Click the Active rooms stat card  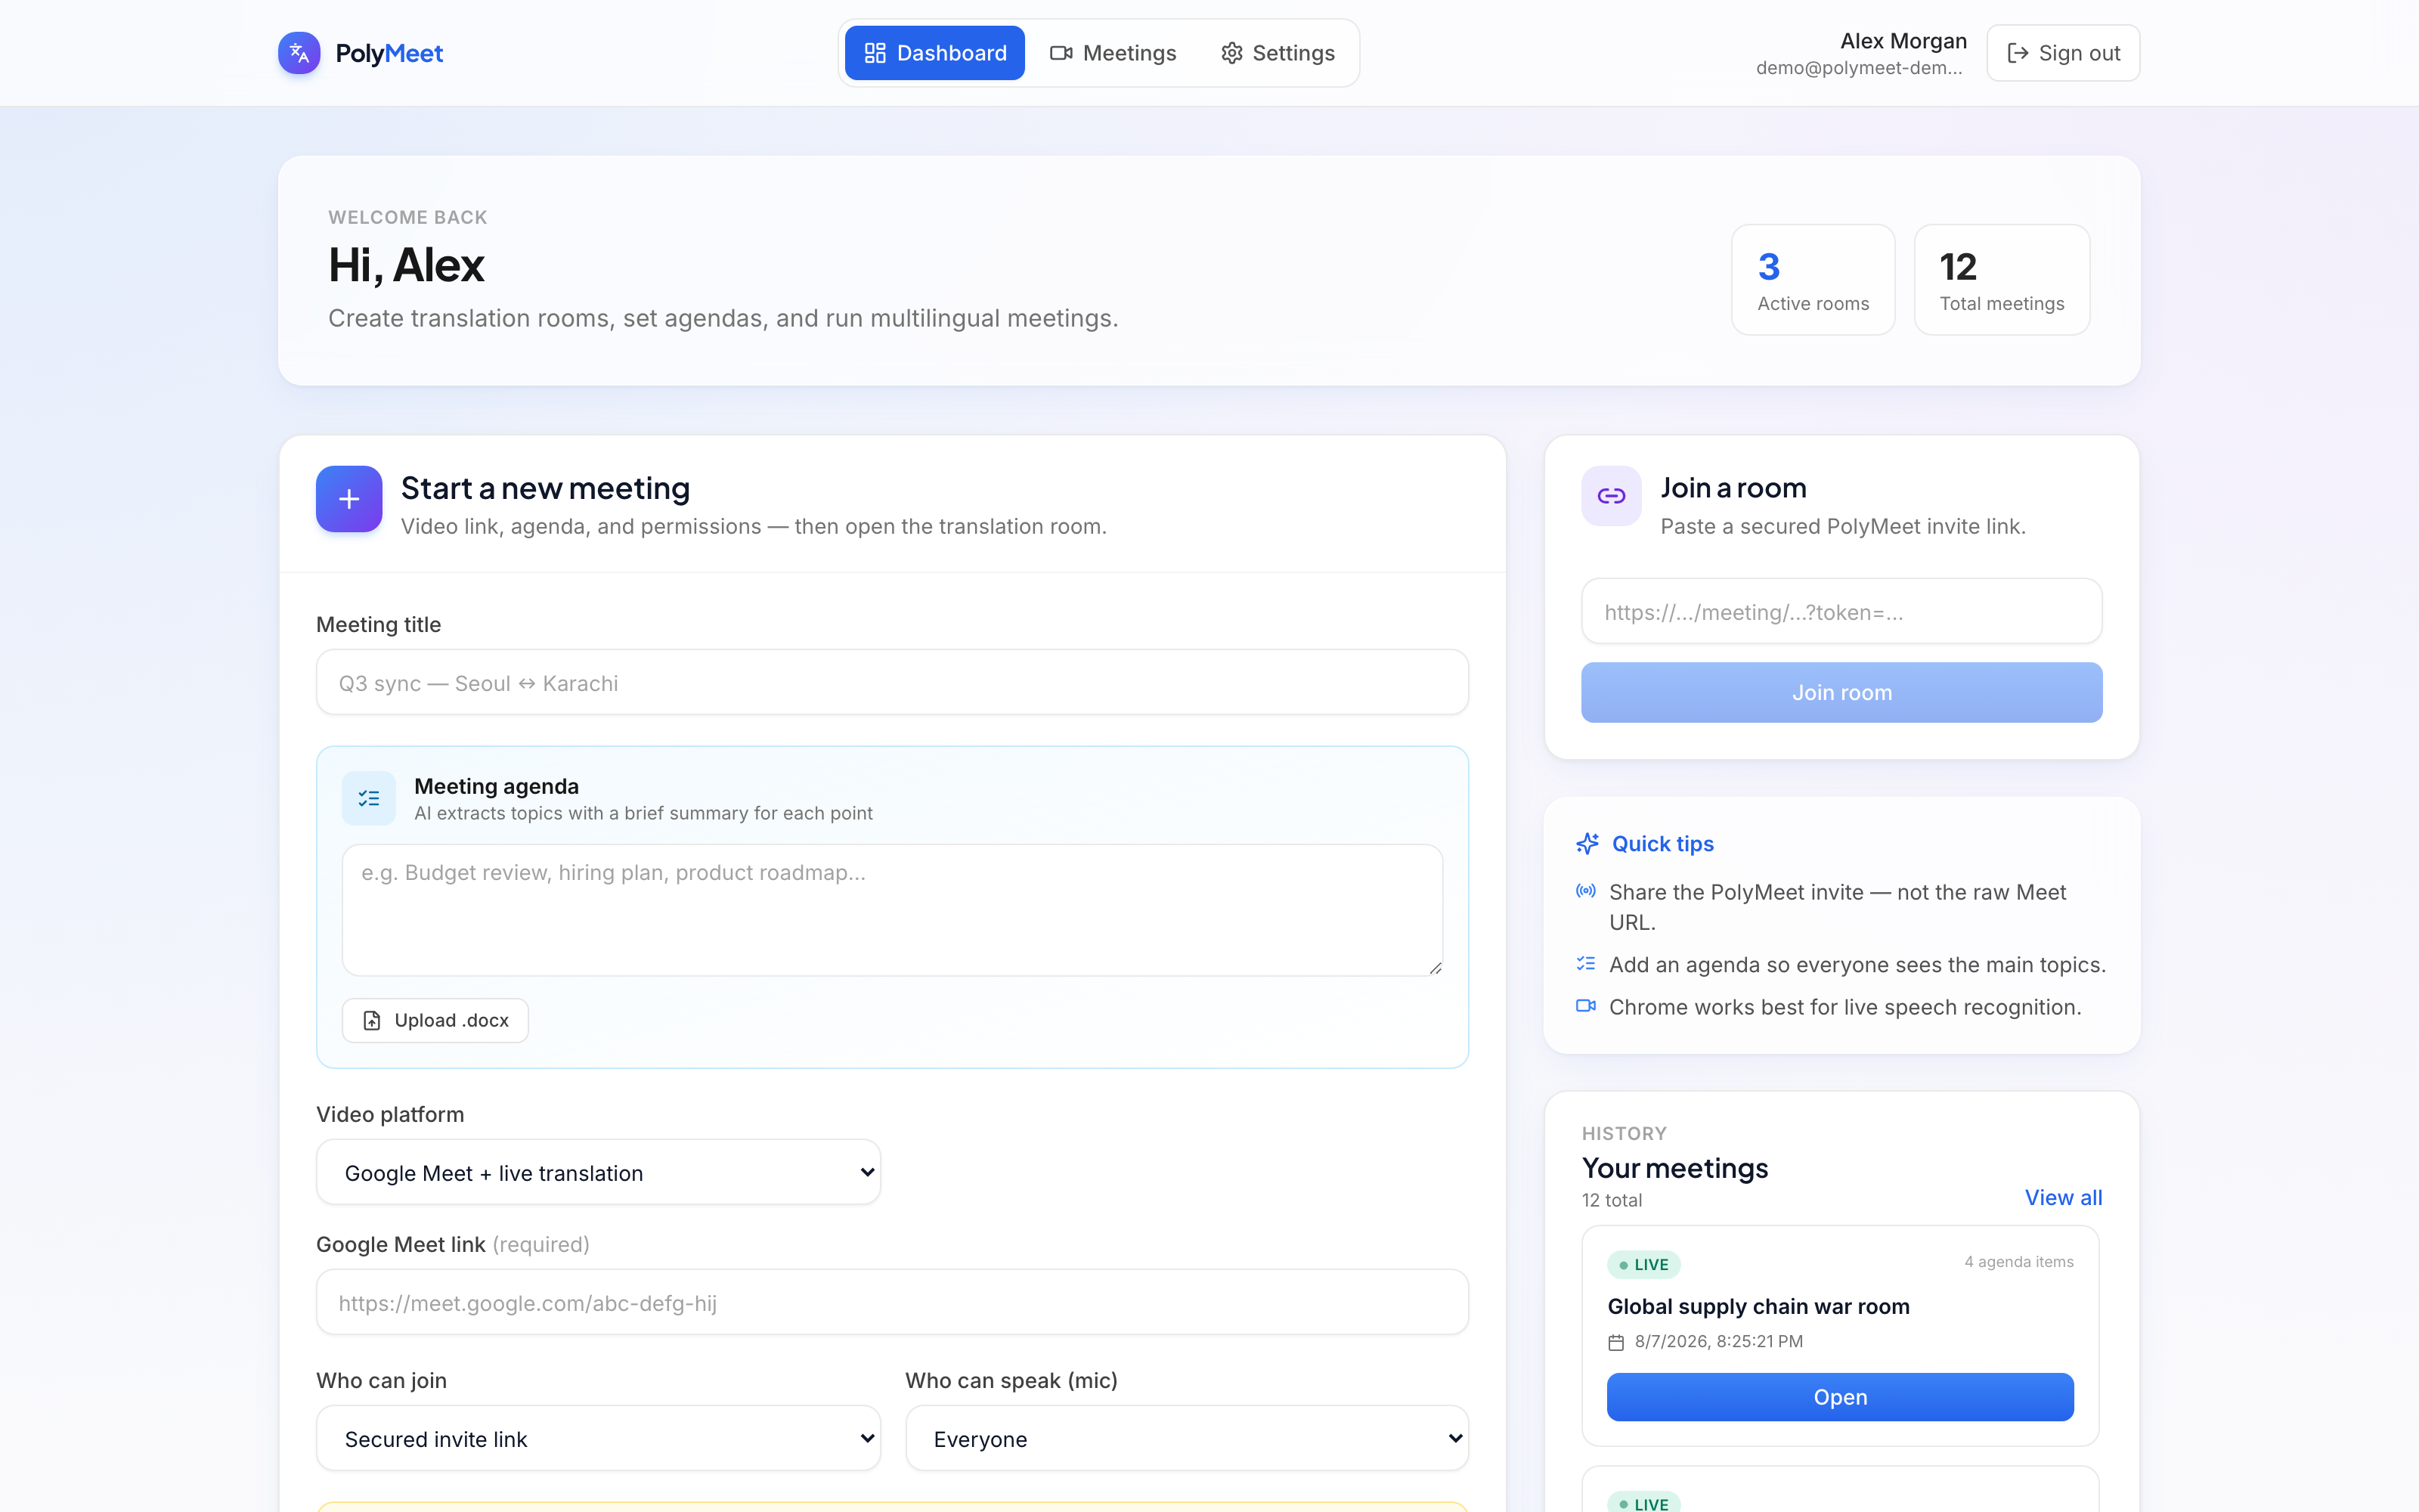tap(1812, 280)
